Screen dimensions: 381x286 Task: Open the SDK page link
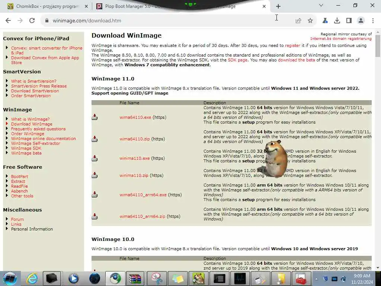click(x=237, y=60)
